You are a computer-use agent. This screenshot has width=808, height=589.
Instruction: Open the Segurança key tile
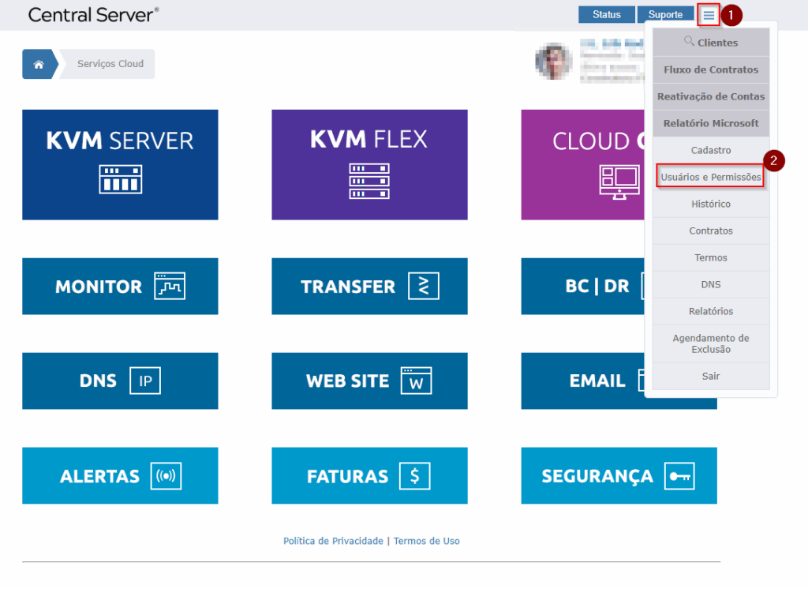click(x=619, y=476)
